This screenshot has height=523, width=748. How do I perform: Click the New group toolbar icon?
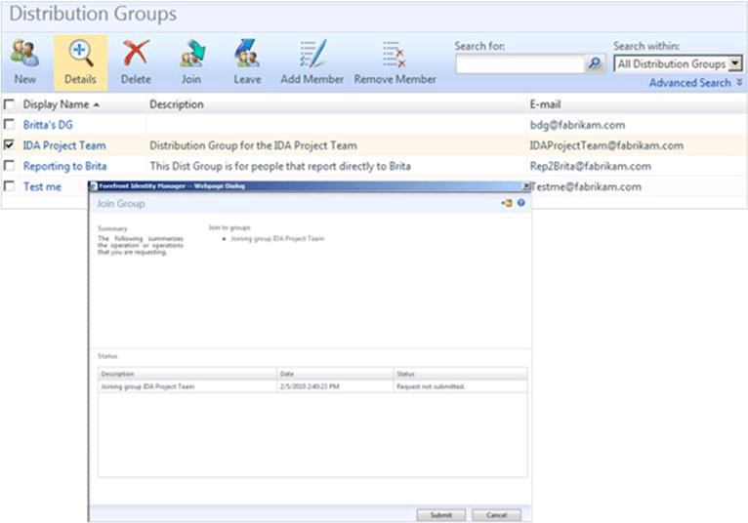pos(24,54)
